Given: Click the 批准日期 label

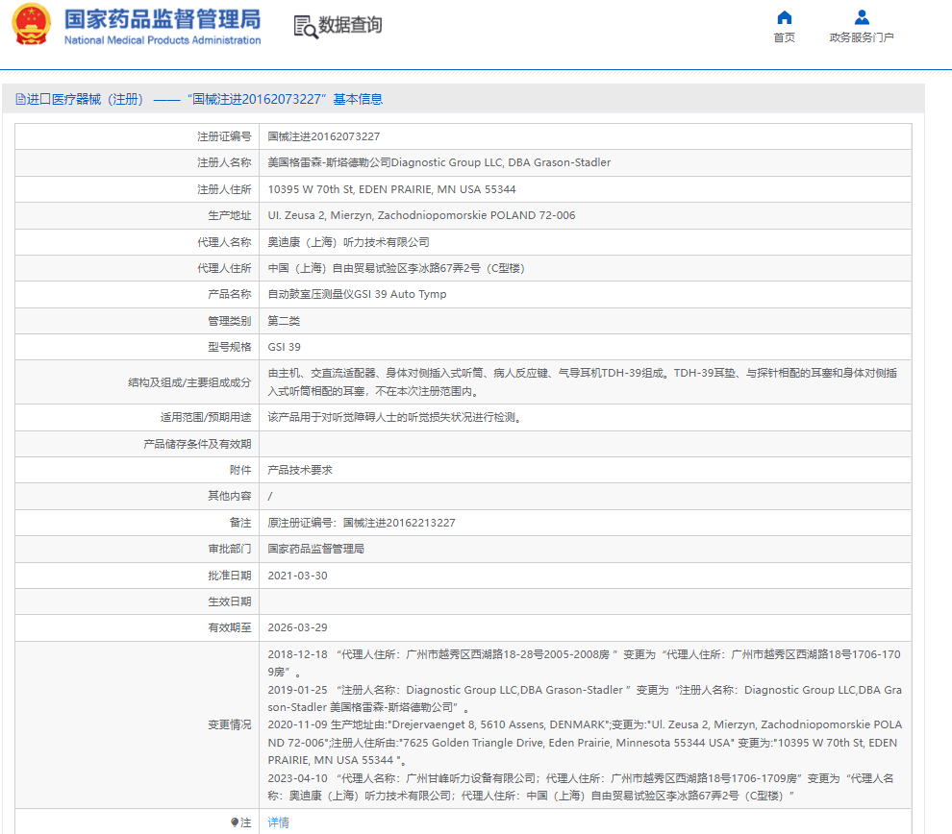Looking at the screenshot, I should [230, 576].
